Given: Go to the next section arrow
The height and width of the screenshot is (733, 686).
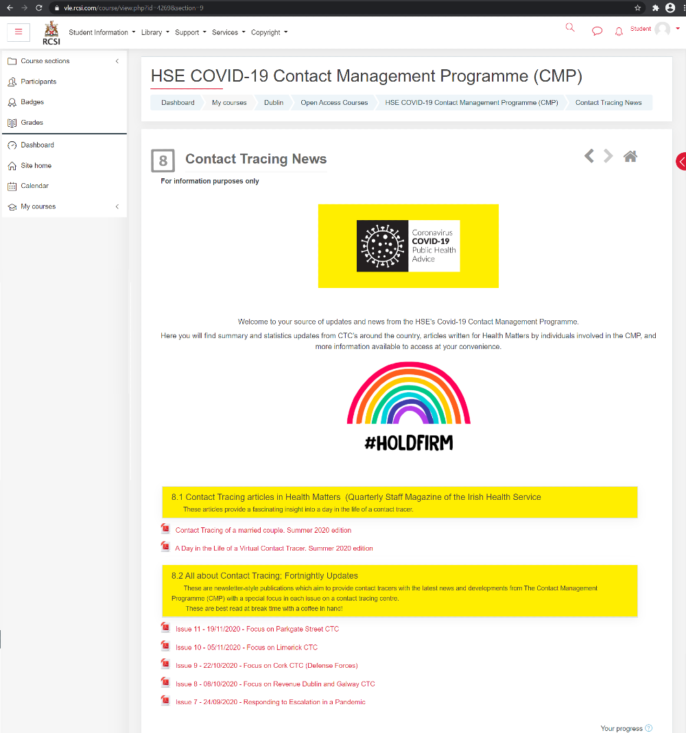Looking at the screenshot, I should (x=608, y=156).
